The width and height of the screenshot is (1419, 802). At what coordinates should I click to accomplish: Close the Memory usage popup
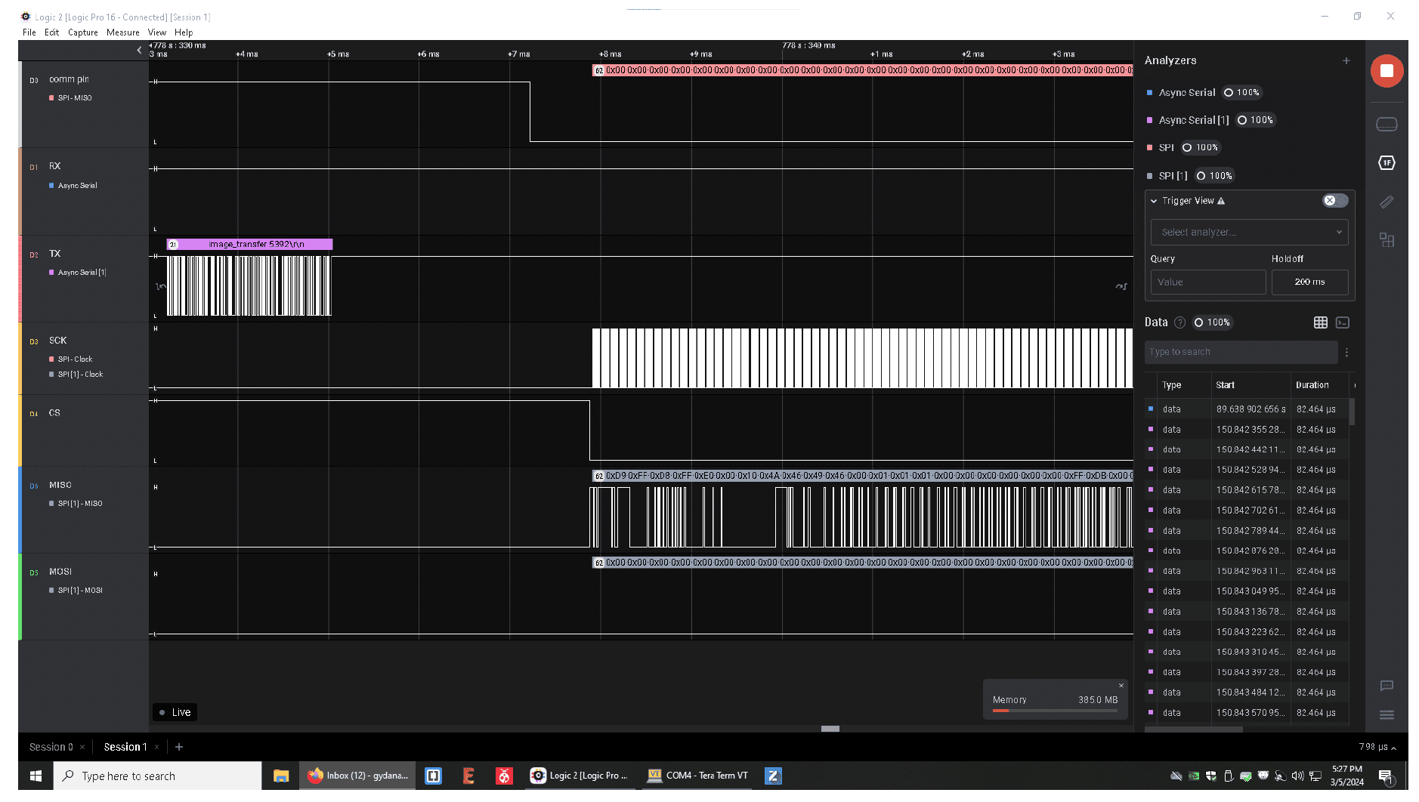(1121, 685)
